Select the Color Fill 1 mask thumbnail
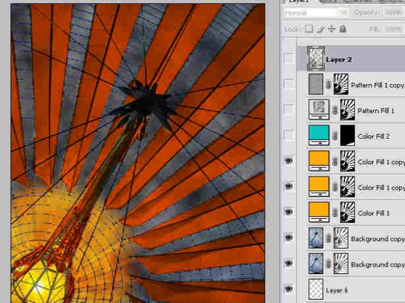The image size is (405, 303). (x=348, y=212)
